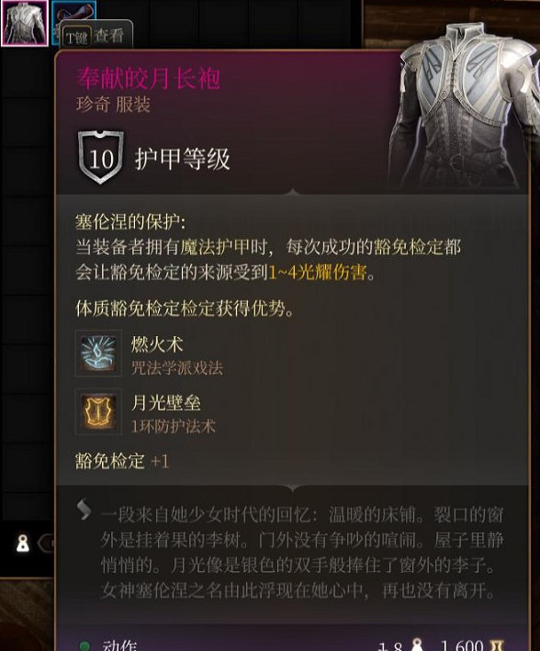Click the divider notch below 护甲等级

point(292,191)
